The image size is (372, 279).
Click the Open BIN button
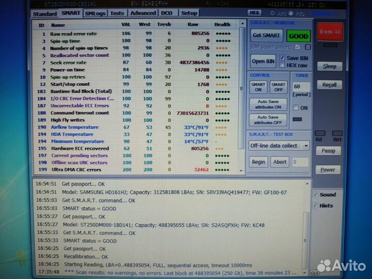click(x=263, y=61)
